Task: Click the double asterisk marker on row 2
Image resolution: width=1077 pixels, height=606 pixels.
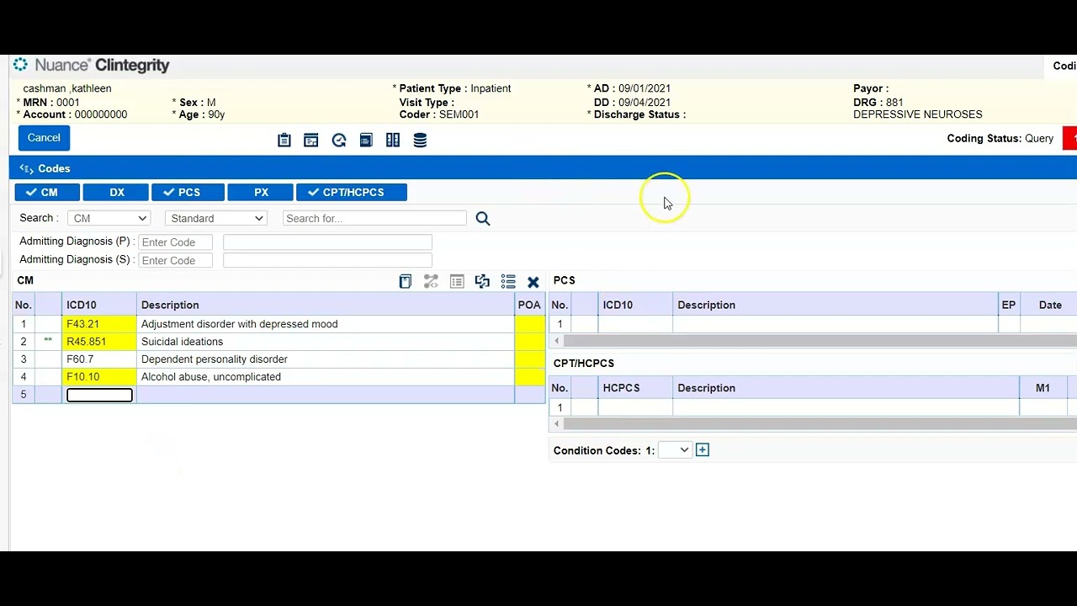Action: [48, 341]
